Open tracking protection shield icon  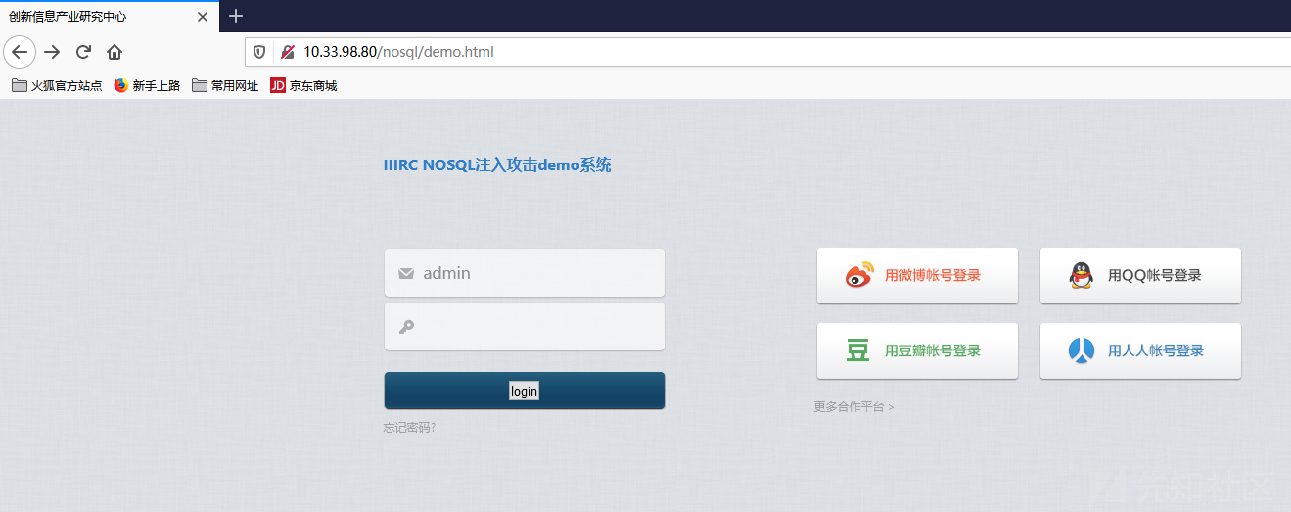(x=259, y=52)
